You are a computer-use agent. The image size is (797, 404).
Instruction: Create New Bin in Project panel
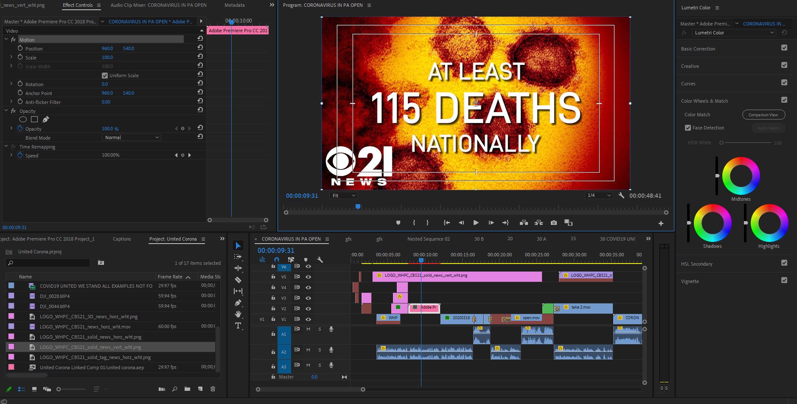click(187, 389)
